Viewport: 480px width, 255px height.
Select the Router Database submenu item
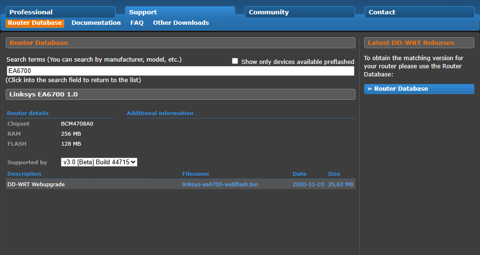tap(35, 23)
